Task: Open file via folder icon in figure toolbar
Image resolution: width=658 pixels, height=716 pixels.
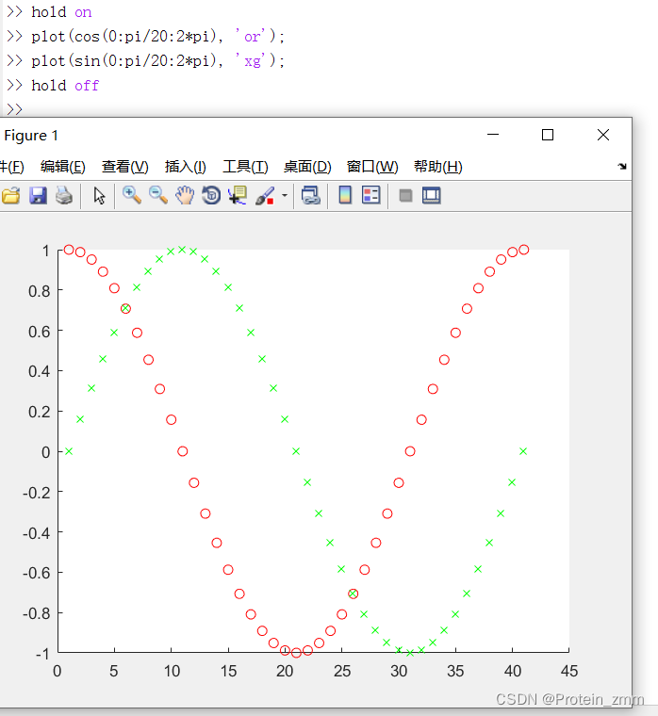Action: click(x=10, y=195)
